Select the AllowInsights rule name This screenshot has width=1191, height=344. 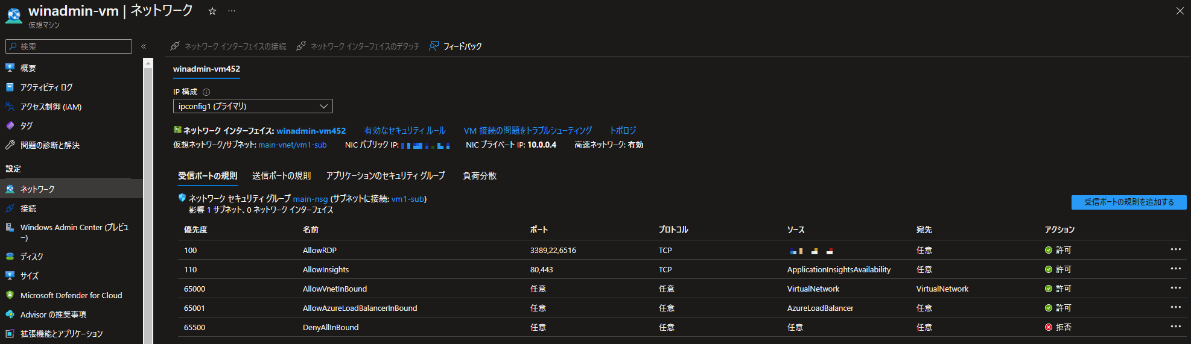(326, 270)
